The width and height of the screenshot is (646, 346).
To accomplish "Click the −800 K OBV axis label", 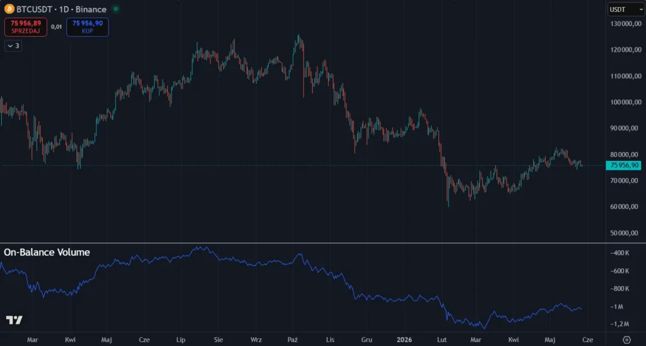I will tap(619, 289).
